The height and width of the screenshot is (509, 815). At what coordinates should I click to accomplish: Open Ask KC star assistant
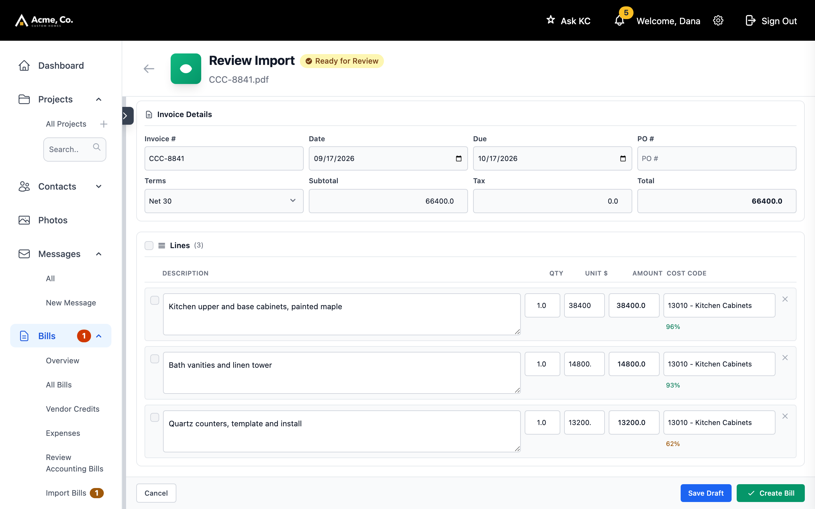[569, 21]
